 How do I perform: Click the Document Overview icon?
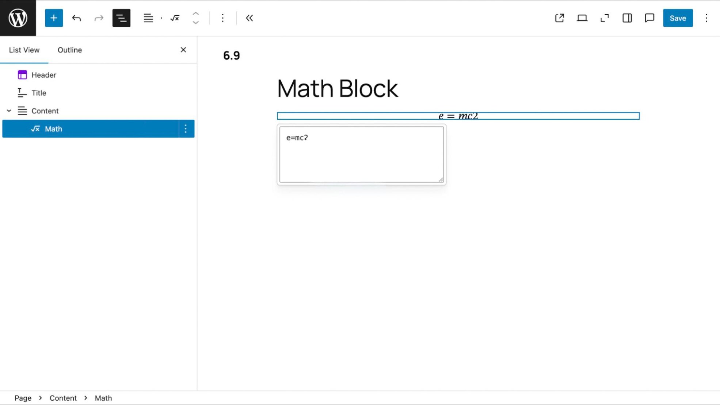[x=121, y=18]
